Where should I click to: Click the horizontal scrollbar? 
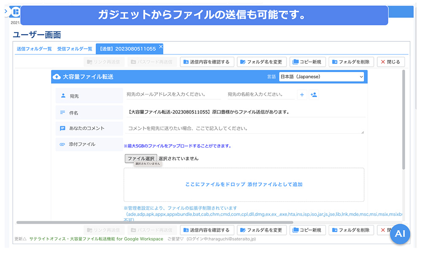[155, 222]
